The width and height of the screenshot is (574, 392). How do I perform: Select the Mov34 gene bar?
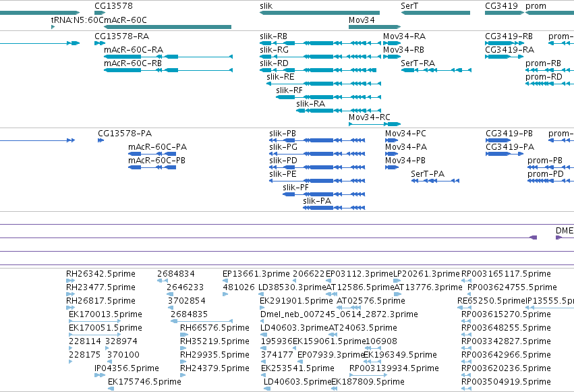[x=374, y=27]
